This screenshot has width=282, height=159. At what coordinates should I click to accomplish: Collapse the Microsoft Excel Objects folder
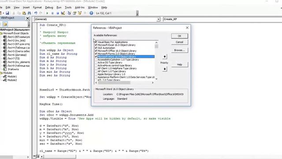(x=1, y=34)
